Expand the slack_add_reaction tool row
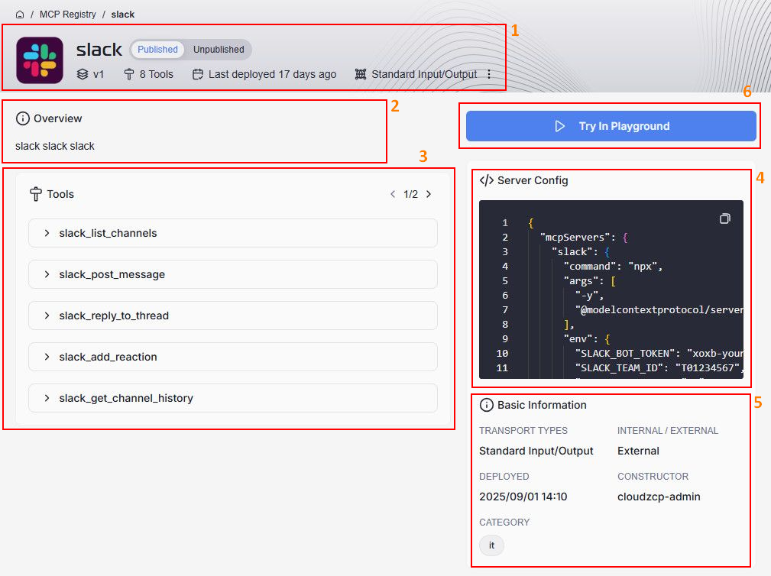Viewport: 771px width, 576px height. (x=233, y=357)
